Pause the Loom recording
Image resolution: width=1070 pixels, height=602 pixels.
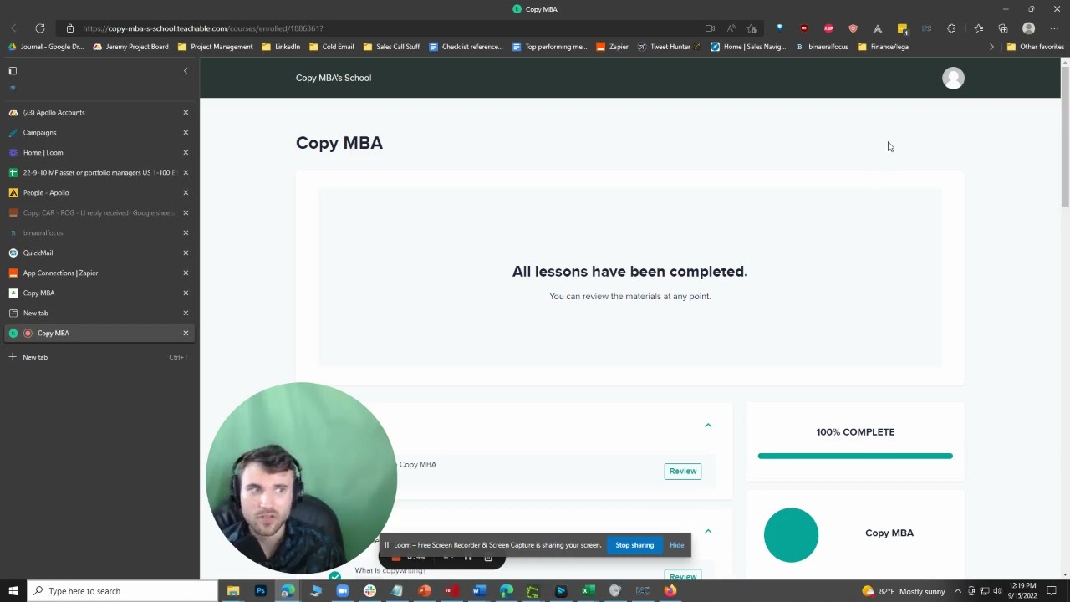coord(468,558)
